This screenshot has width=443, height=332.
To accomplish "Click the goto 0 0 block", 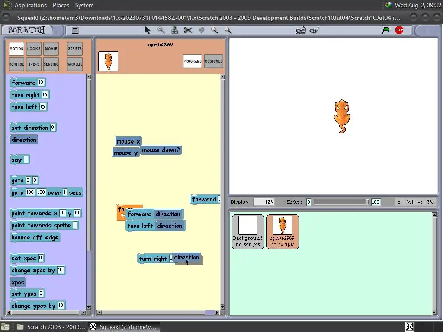I will coord(24,180).
